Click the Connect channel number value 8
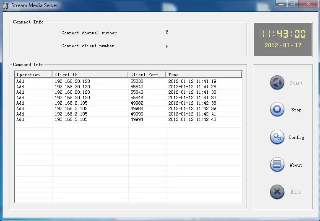The width and height of the screenshot is (320, 221). [x=167, y=32]
